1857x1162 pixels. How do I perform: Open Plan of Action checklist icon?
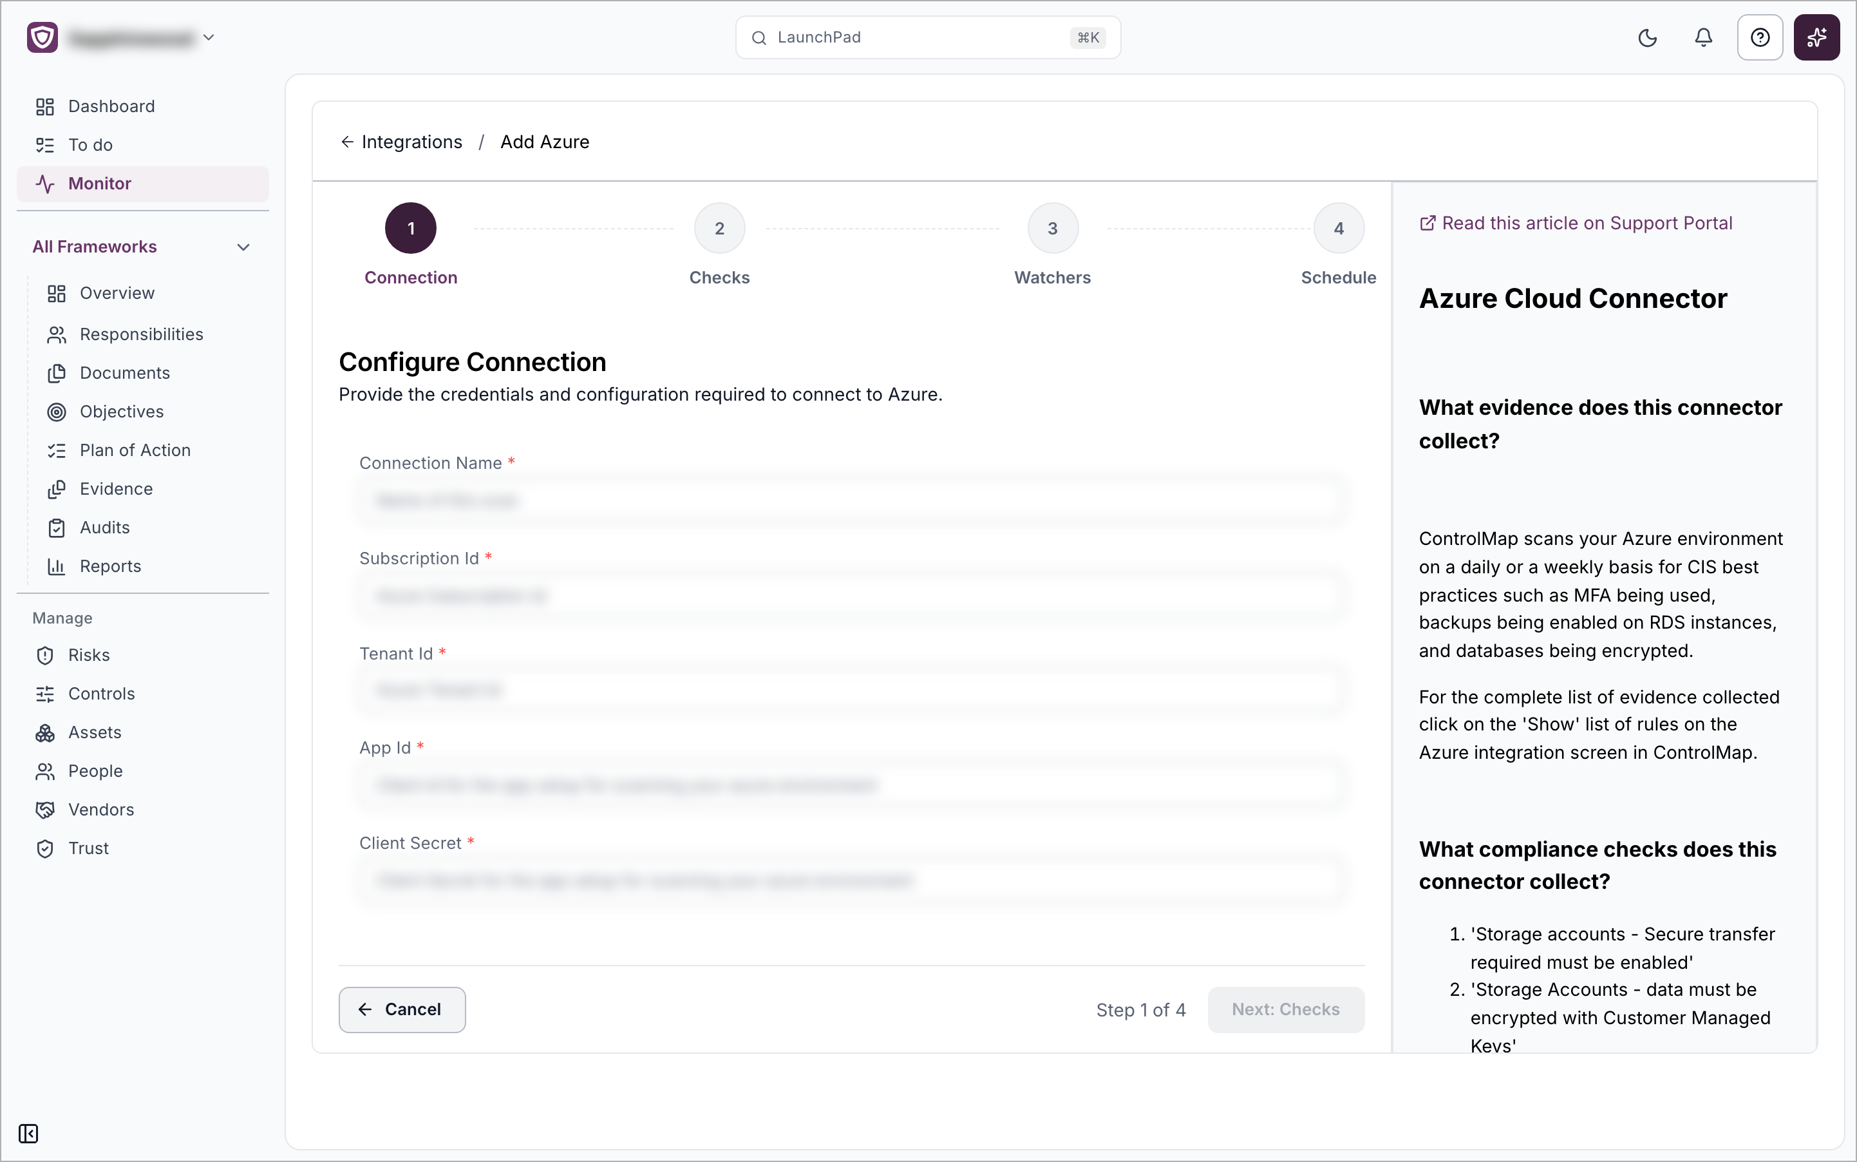56,450
